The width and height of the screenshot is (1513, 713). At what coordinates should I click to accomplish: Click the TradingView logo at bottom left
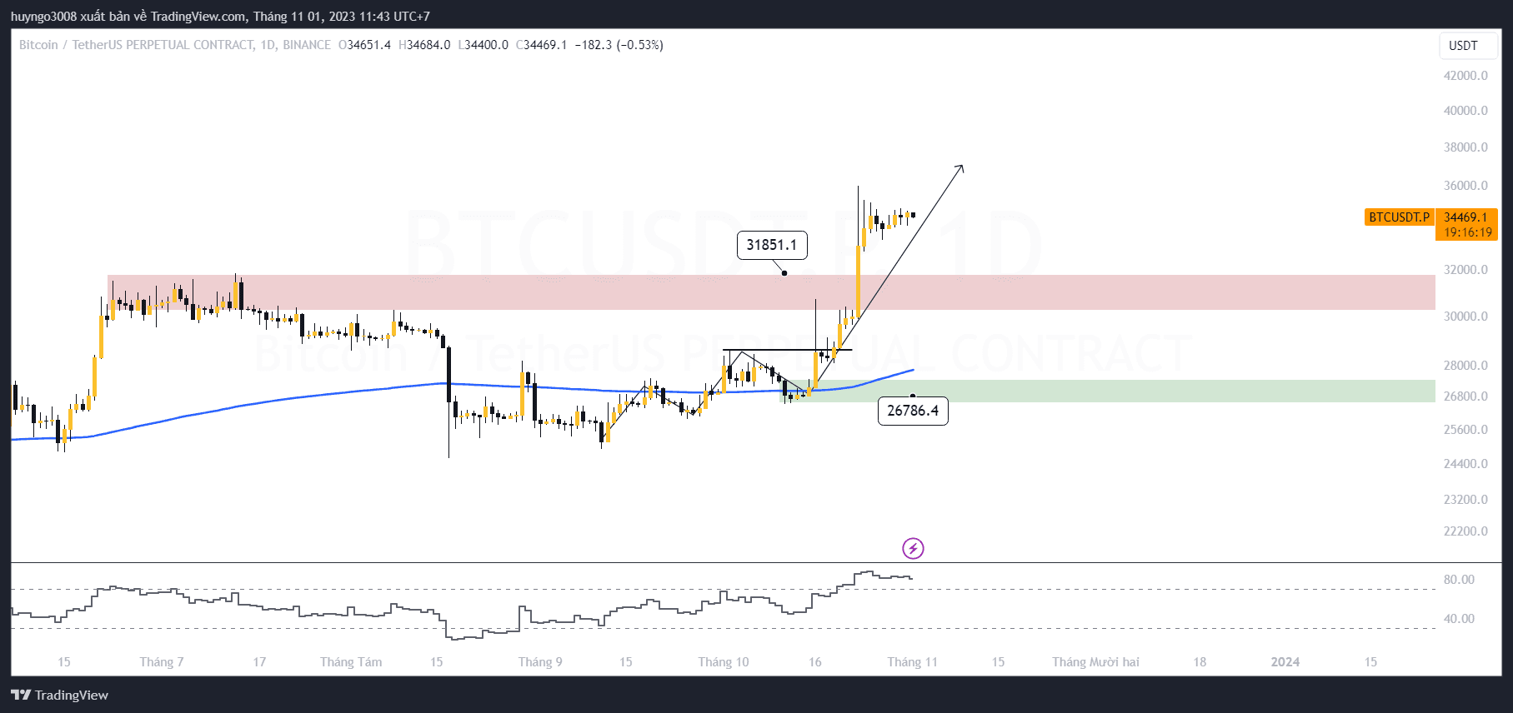59,695
